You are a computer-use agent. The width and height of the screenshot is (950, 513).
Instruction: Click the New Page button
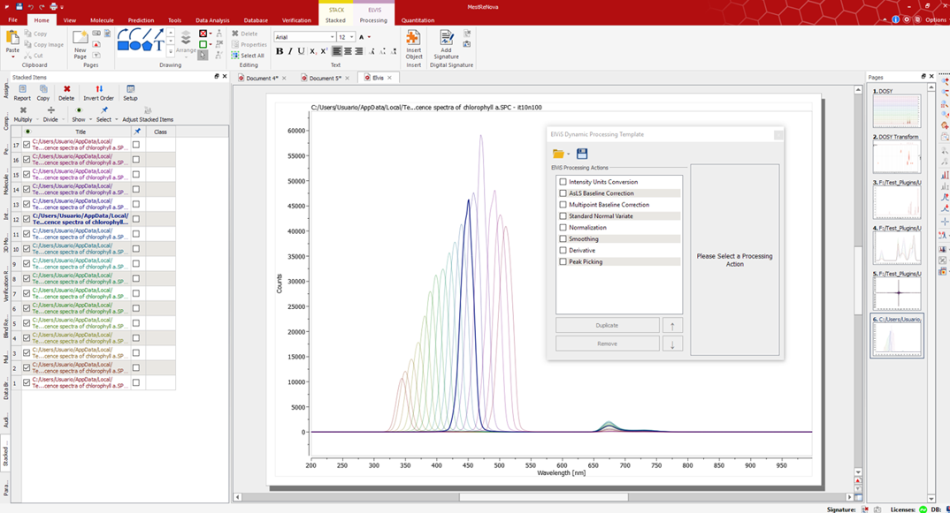[x=80, y=44]
